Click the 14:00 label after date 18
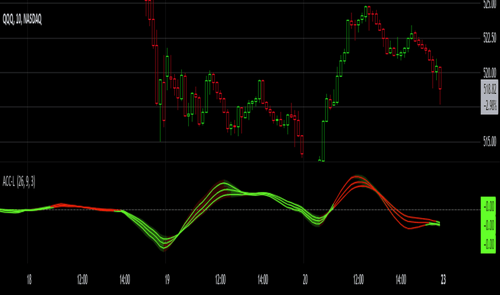Image resolution: width=500 pixels, height=295 pixels. [x=124, y=279]
